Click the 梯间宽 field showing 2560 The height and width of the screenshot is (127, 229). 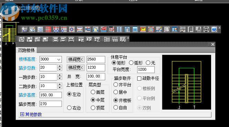(96, 59)
